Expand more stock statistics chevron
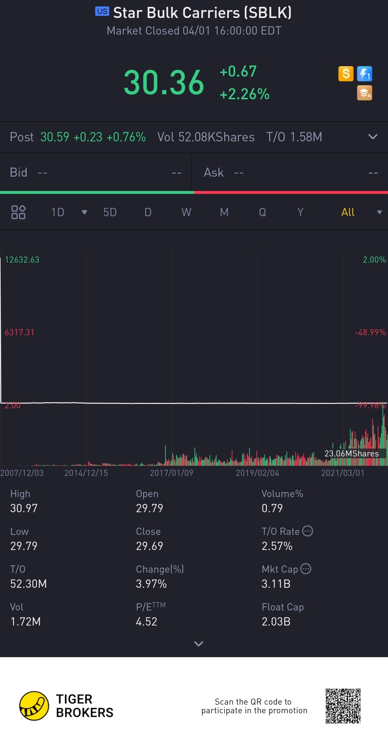 point(199,643)
